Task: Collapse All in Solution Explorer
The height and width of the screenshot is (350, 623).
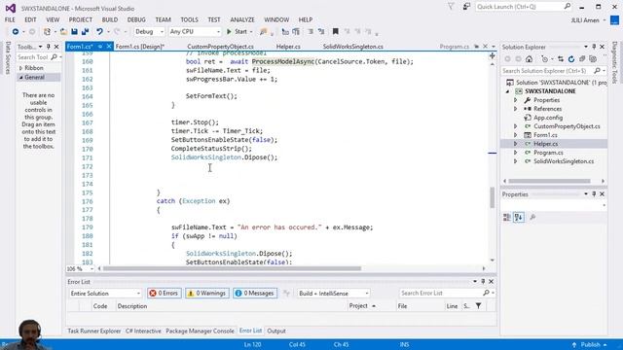Action: point(582,59)
